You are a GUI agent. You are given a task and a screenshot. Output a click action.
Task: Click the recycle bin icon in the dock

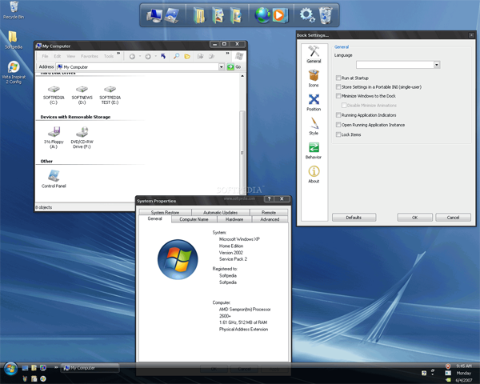tap(326, 14)
